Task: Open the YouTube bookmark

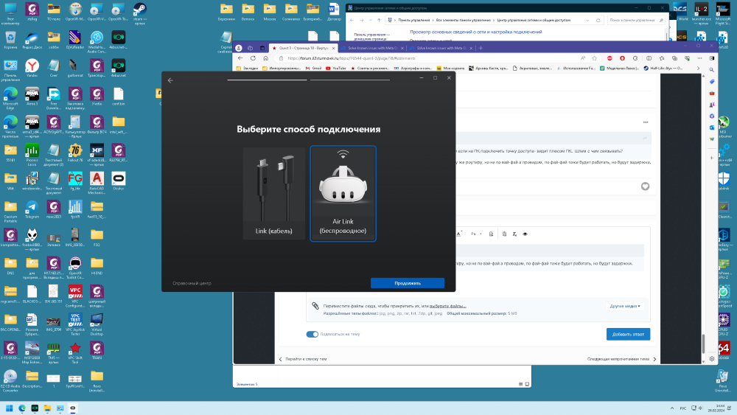Action: 336,68
